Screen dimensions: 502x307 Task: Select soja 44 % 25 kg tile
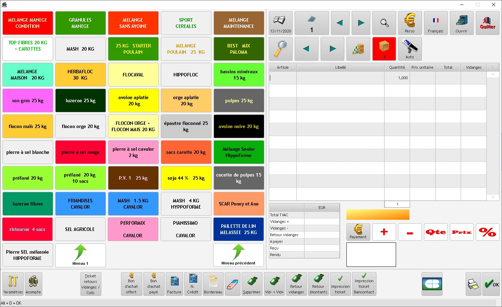pos(186,178)
